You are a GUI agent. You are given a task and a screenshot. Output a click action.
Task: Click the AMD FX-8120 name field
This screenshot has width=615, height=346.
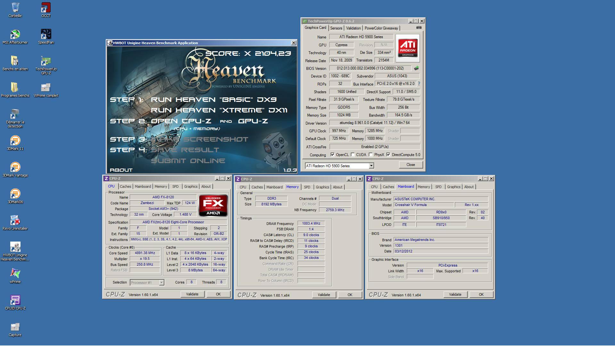163,197
